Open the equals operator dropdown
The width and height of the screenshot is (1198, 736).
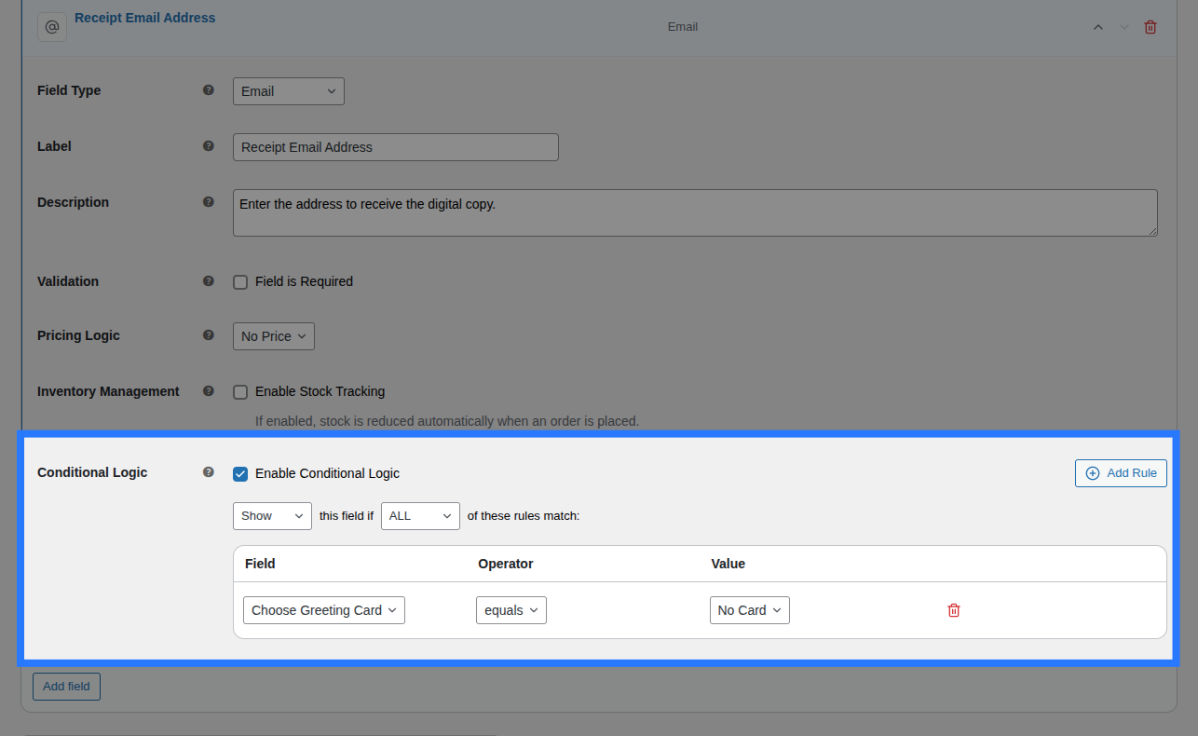(x=511, y=610)
